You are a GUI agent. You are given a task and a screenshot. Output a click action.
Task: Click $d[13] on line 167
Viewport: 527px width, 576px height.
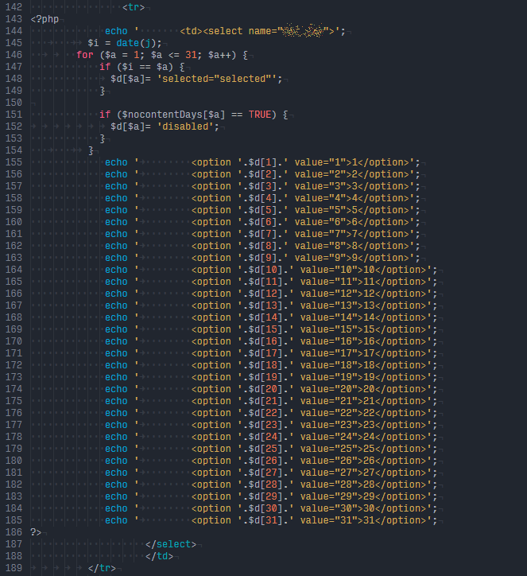tap(265, 306)
